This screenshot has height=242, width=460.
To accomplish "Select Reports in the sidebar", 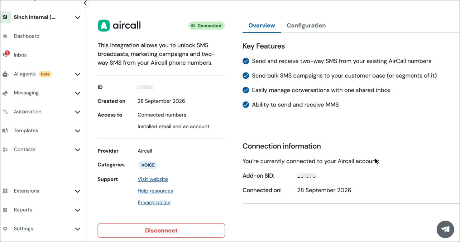I will (23, 210).
